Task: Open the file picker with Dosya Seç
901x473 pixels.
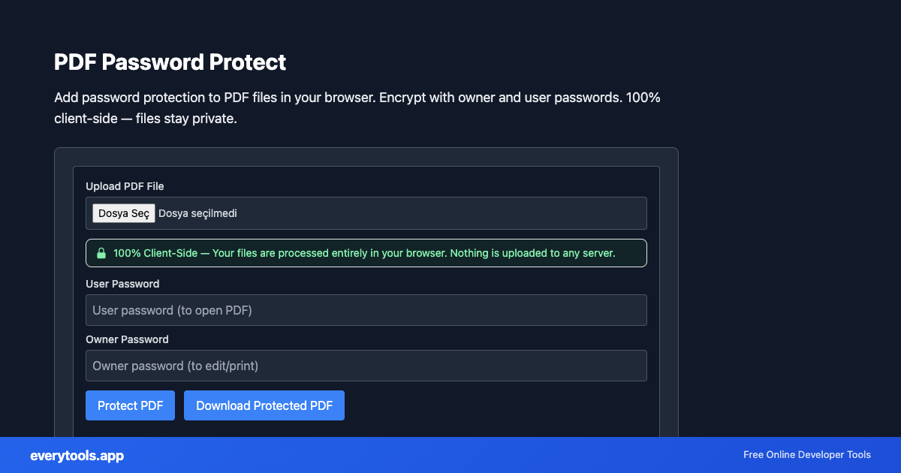Action: (123, 212)
